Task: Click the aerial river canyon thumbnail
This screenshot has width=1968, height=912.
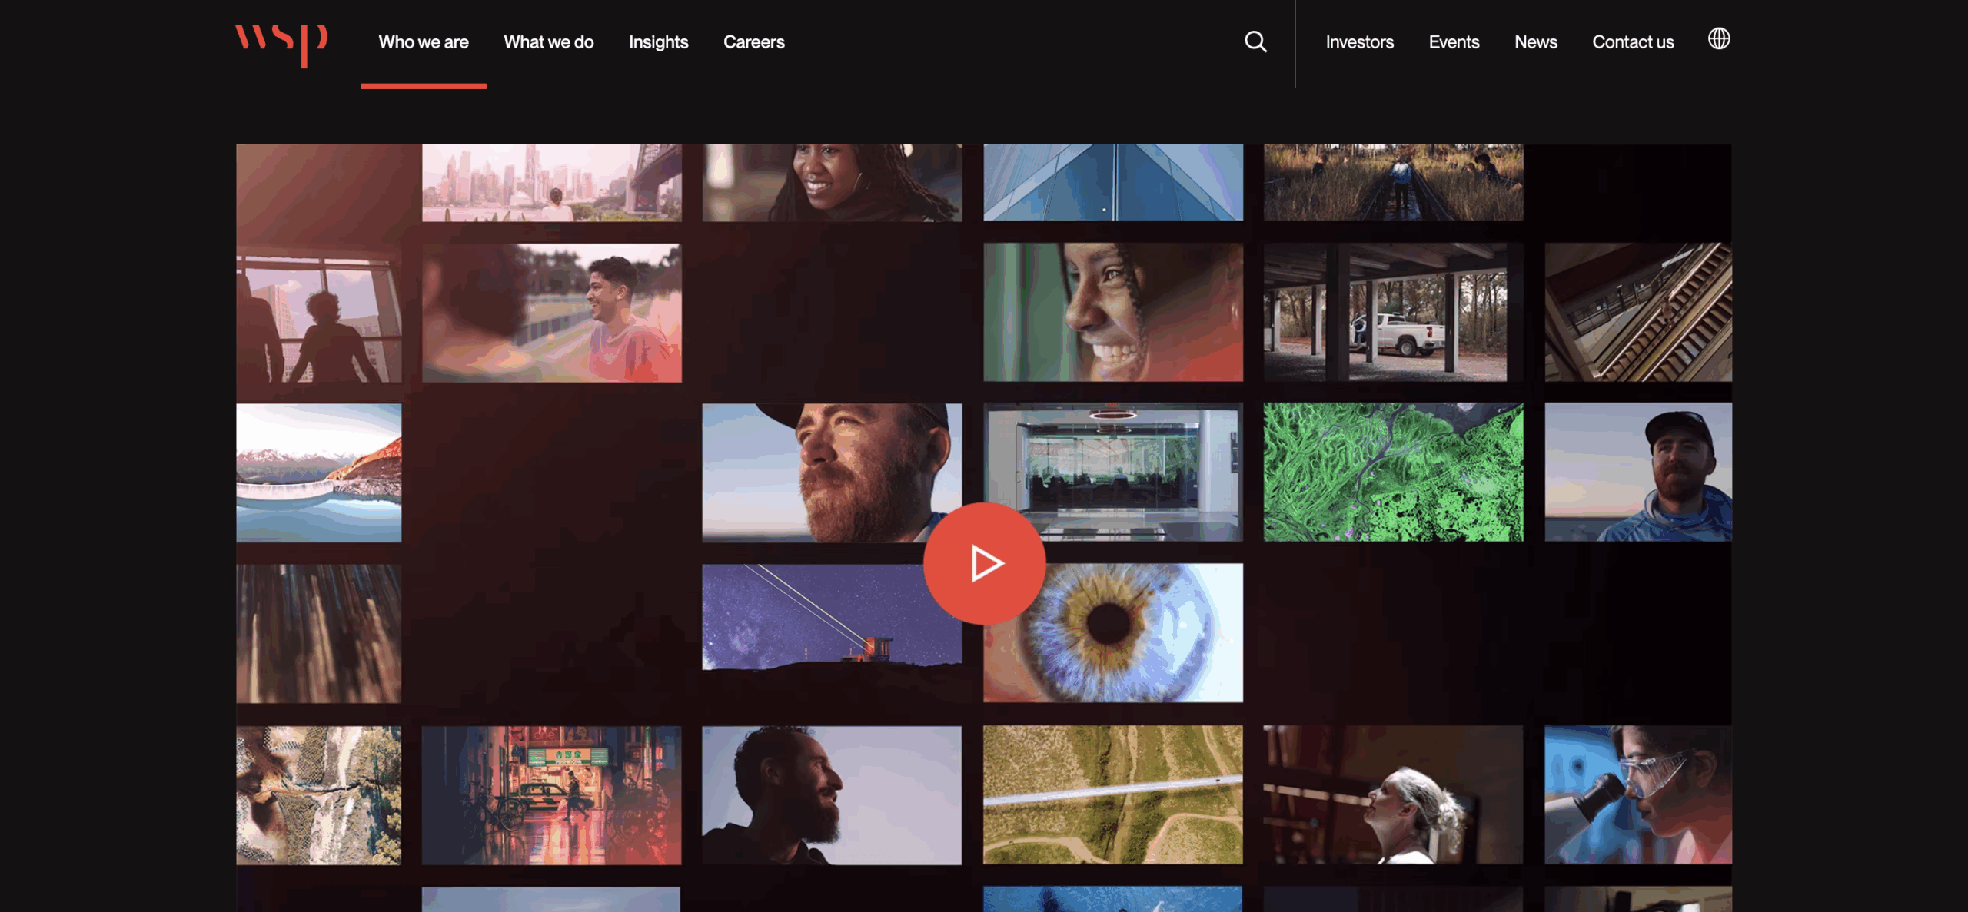Action: click(x=318, y=795)
